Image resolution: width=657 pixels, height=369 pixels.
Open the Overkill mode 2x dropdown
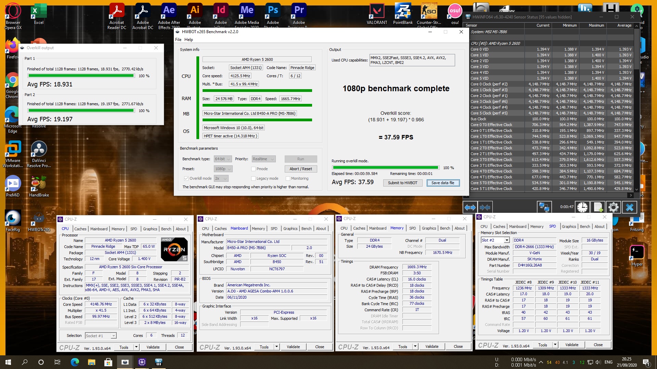click(221, 178)
